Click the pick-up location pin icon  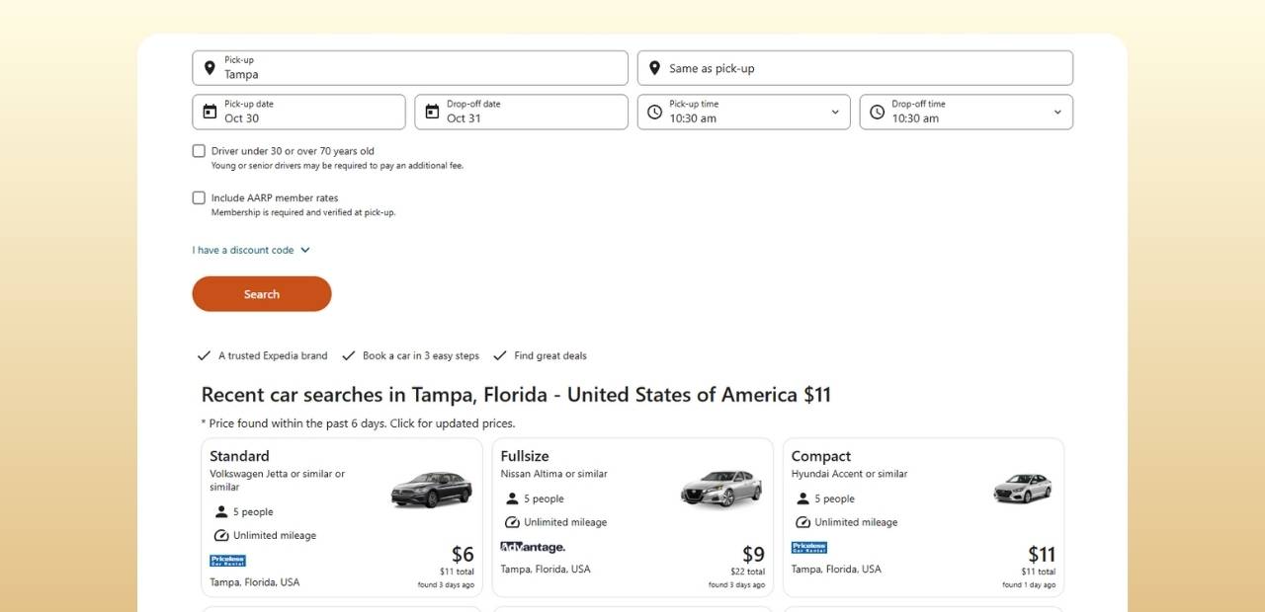[x=210, y=68]
